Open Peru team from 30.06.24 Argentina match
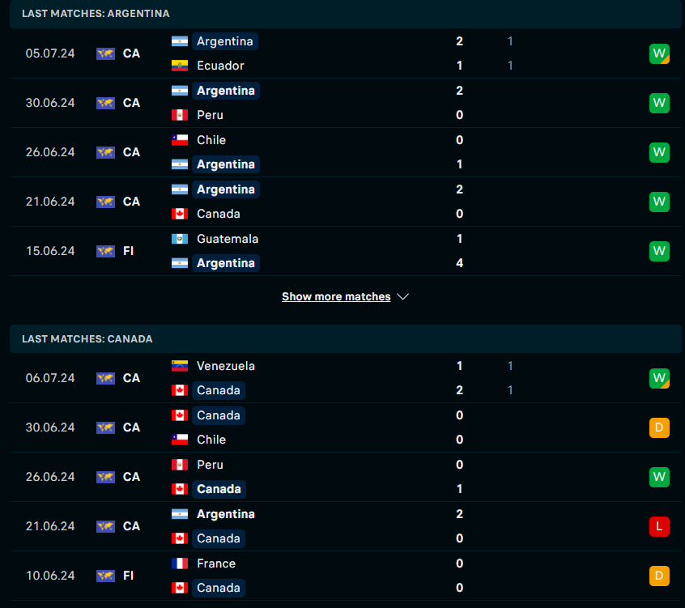685x608 pixels. [210, 115]
